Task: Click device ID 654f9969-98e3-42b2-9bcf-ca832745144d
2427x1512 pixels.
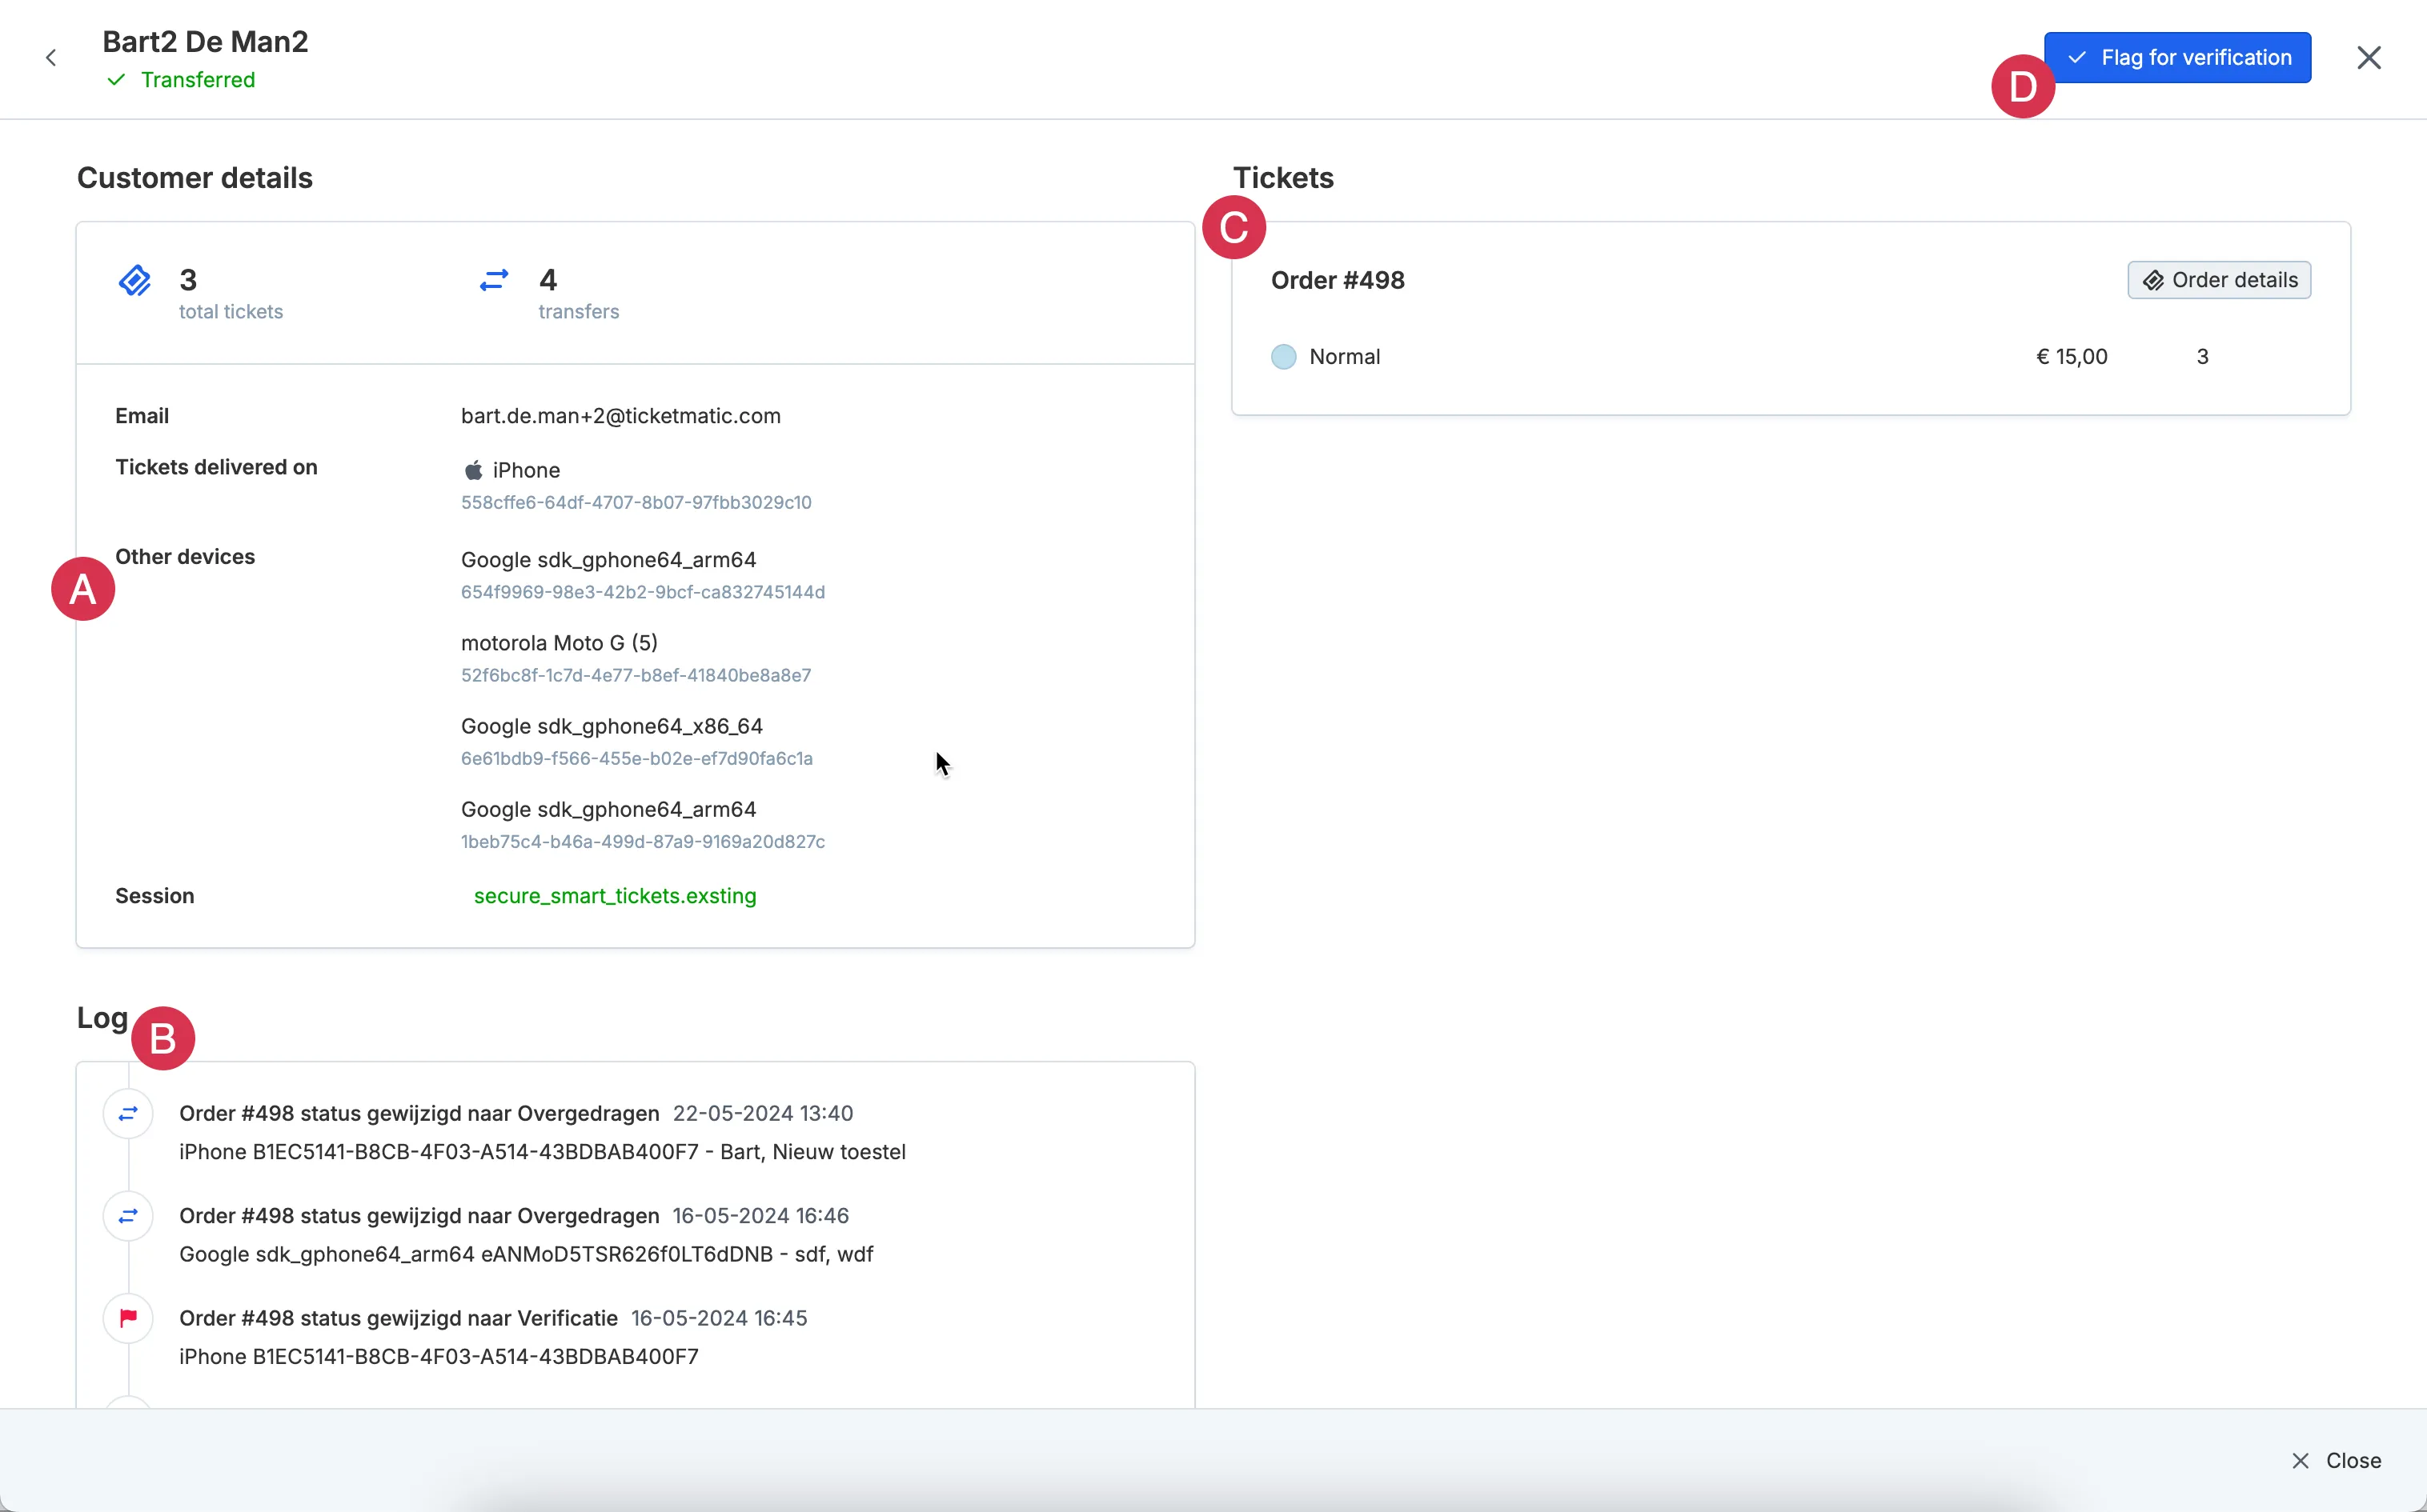Action: (x=642, y=592)
